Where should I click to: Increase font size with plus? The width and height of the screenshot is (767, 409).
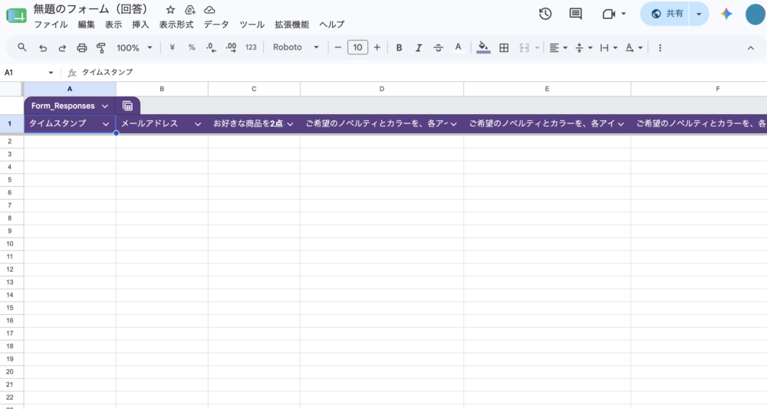(x=377, y=47)
